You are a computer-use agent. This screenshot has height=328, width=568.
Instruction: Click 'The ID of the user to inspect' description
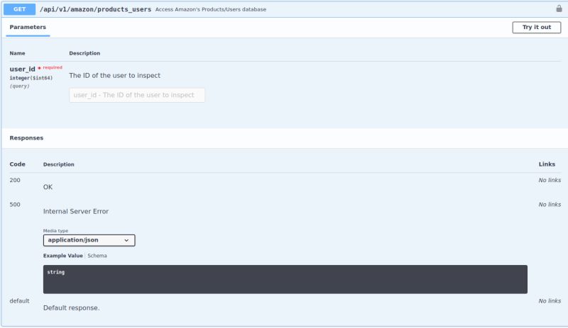[x=114, y=76]
